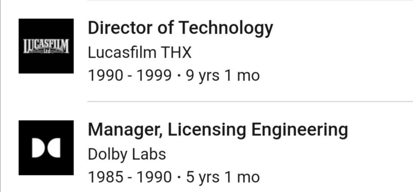
Task: Tap the Dolby double-D logo
Action: [x=46, y=148]
